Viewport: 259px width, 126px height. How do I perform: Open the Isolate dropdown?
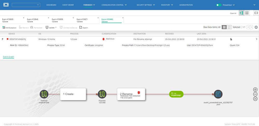(51, 27)
